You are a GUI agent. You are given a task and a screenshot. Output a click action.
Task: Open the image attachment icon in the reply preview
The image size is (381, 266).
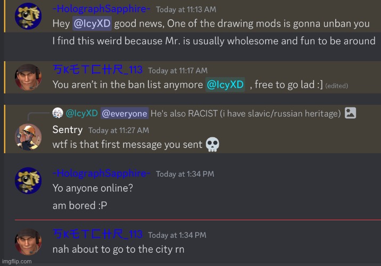350,113
